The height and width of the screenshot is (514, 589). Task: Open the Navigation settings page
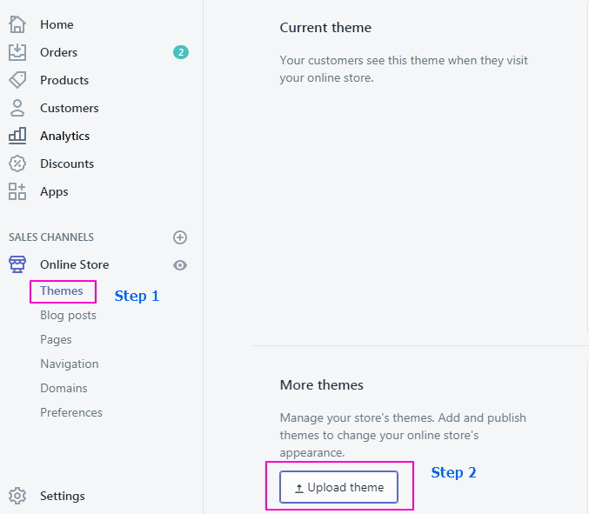[69, 364]
